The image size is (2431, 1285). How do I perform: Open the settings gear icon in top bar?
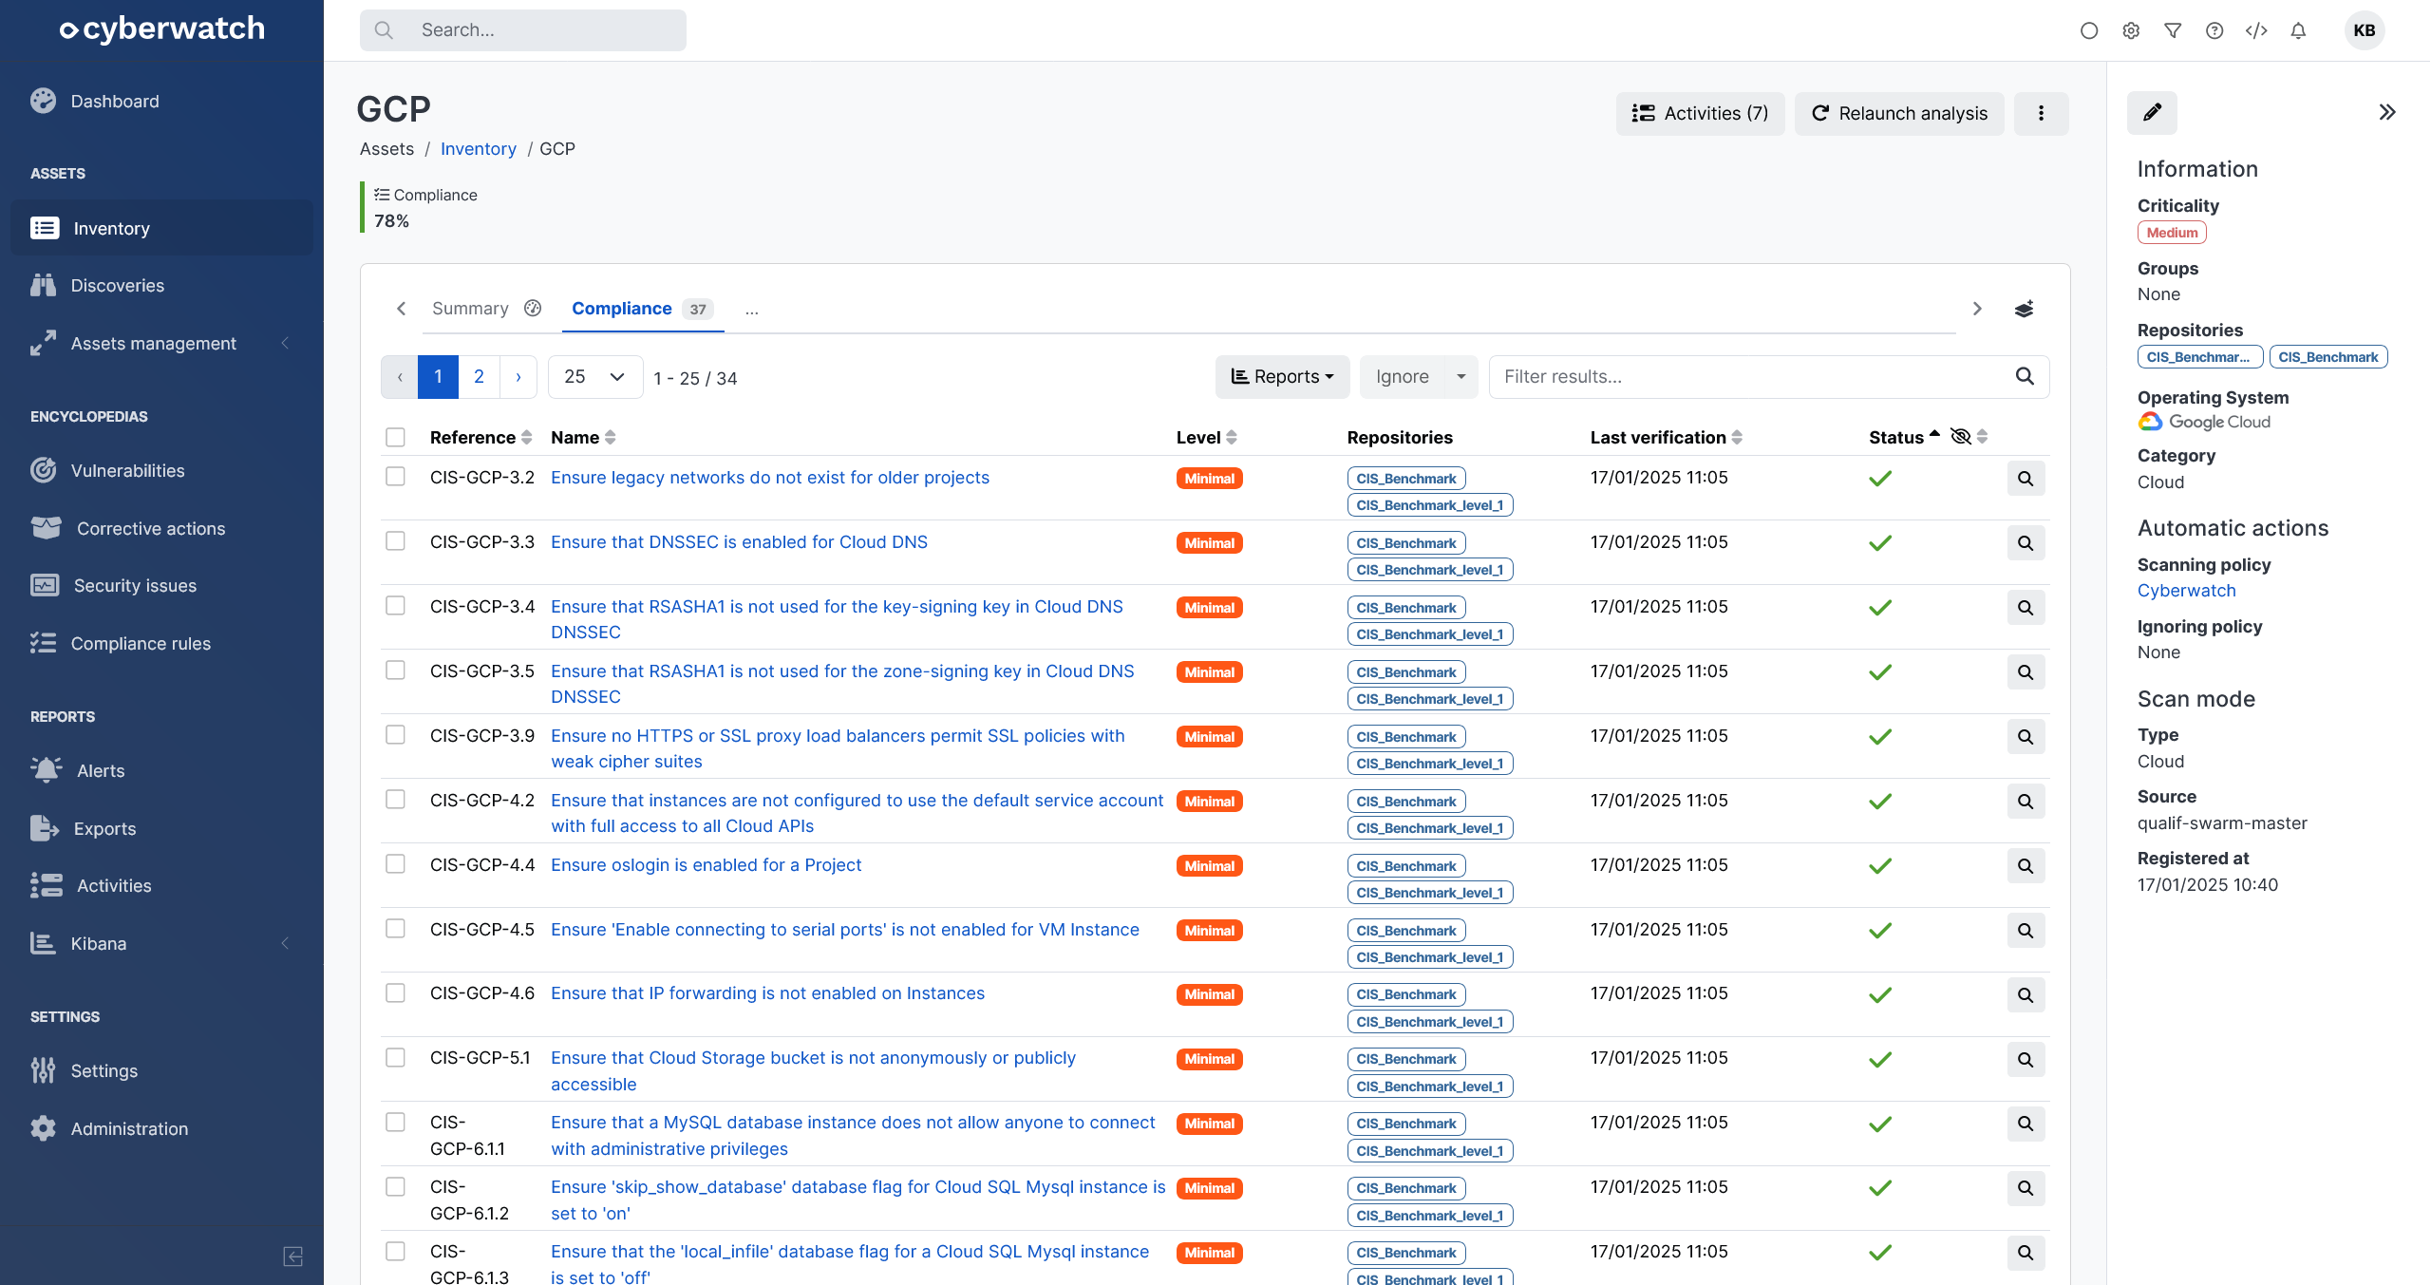point(2131,30)
